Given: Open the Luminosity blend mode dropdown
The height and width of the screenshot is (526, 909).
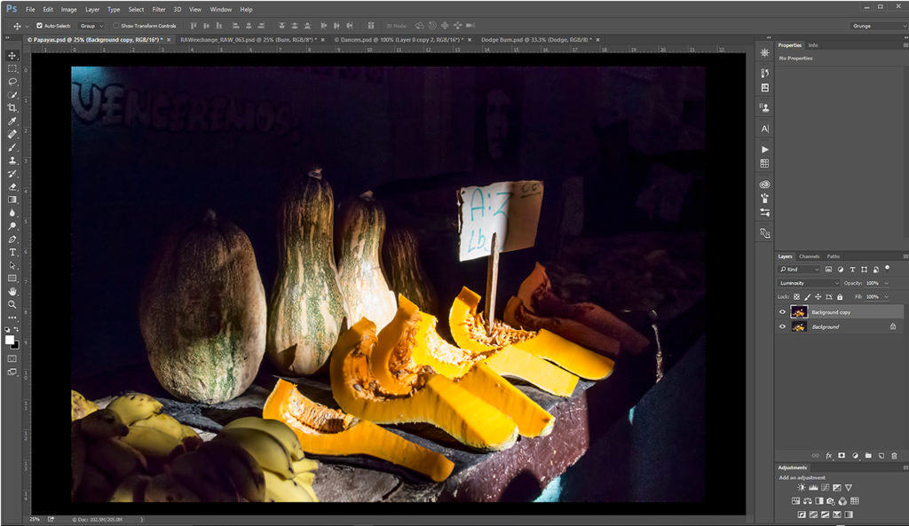Looking at the screenshot, I should [808, 283].
